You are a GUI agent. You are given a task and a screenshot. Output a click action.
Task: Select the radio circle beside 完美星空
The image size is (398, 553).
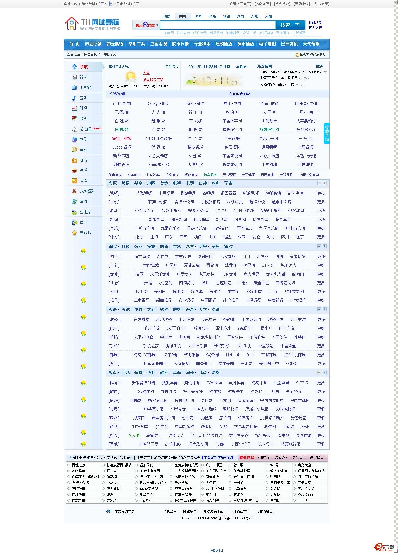pyautogui.click(x=295, y=482)
